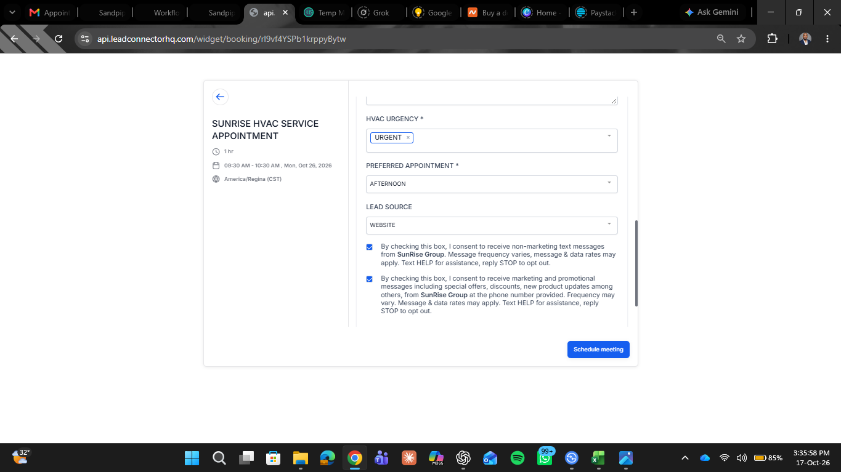Click the browser address bar URL
Viewport: 841px width, 472px height.
click(x=222, y=39)
